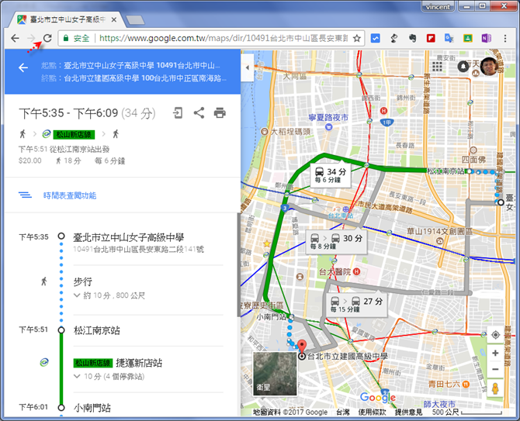Go back using directions panel arrow

click(23, 68)
